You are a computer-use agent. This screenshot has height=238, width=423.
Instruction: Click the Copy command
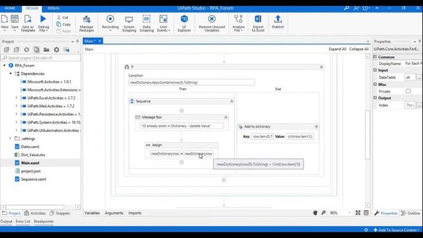tap(63, 24)
